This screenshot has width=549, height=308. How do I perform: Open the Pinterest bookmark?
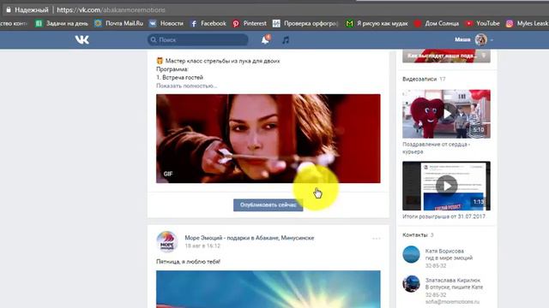[250, 23]
